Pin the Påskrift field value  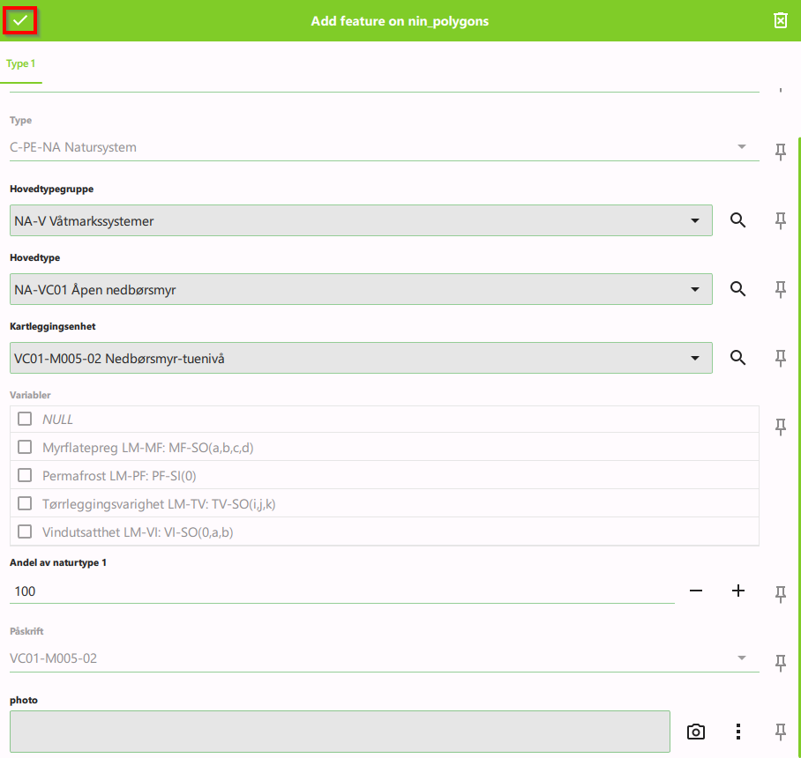(x=780, y=661)
